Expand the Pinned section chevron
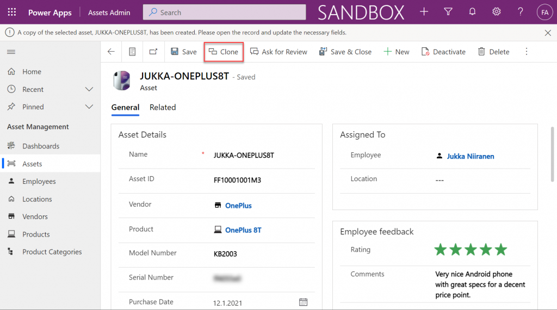 click(x=90, y=107)
